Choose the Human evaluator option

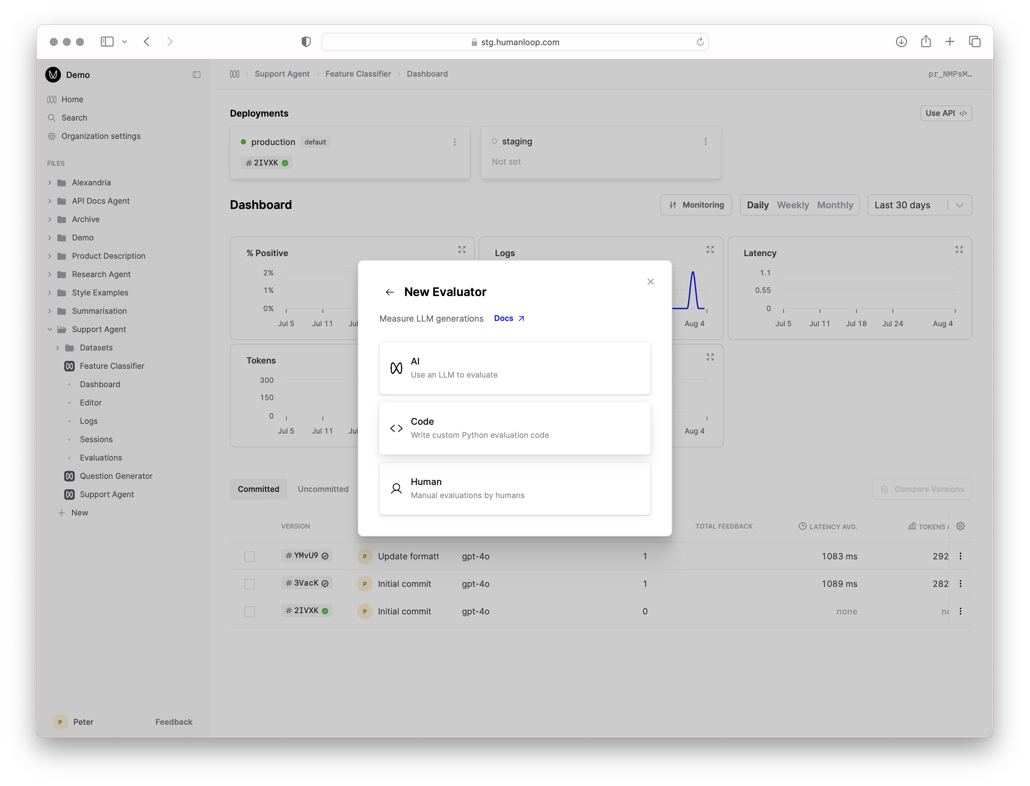(x=514, y=488)
